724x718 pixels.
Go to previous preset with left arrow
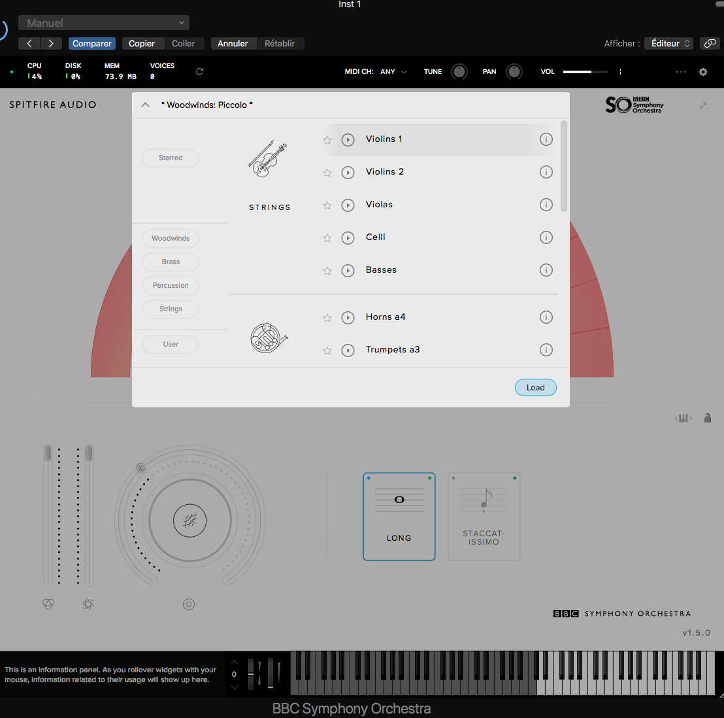point(29,43)
